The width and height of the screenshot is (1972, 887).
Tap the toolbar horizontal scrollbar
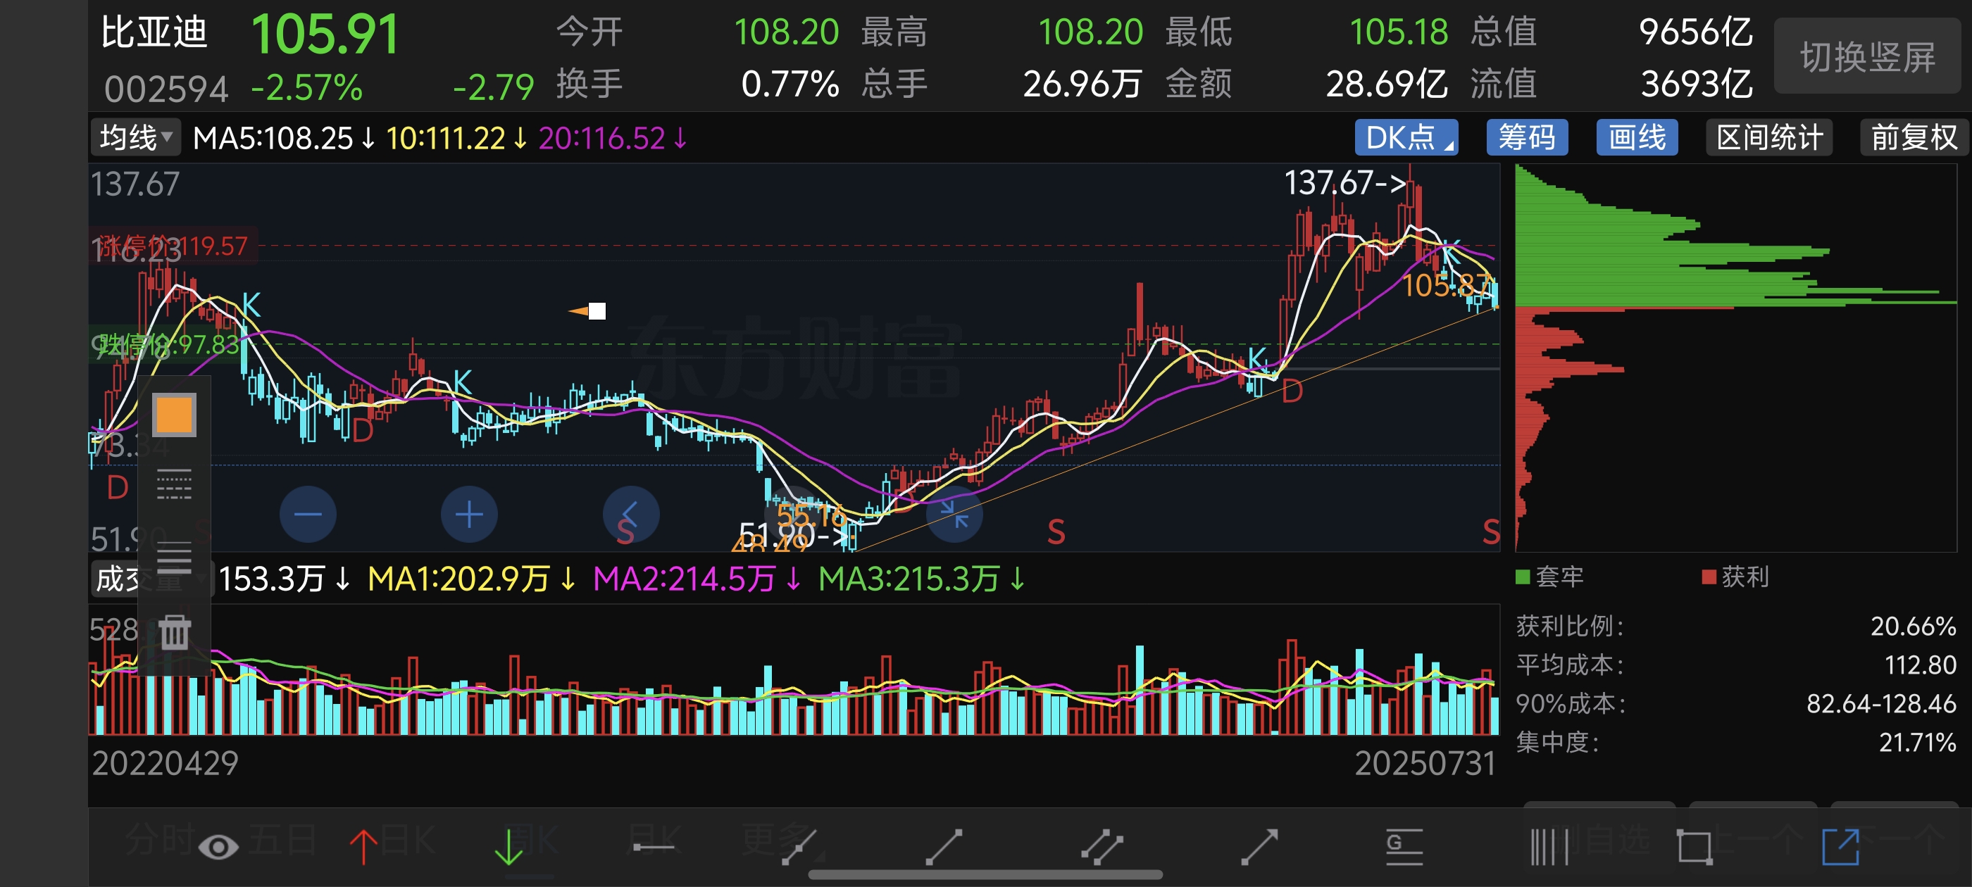coord(985,875)
